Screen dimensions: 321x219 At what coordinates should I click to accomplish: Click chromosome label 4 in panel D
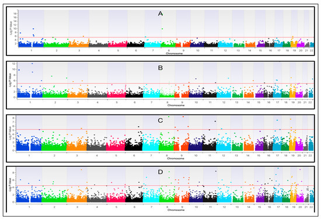[x=97, y=207]
